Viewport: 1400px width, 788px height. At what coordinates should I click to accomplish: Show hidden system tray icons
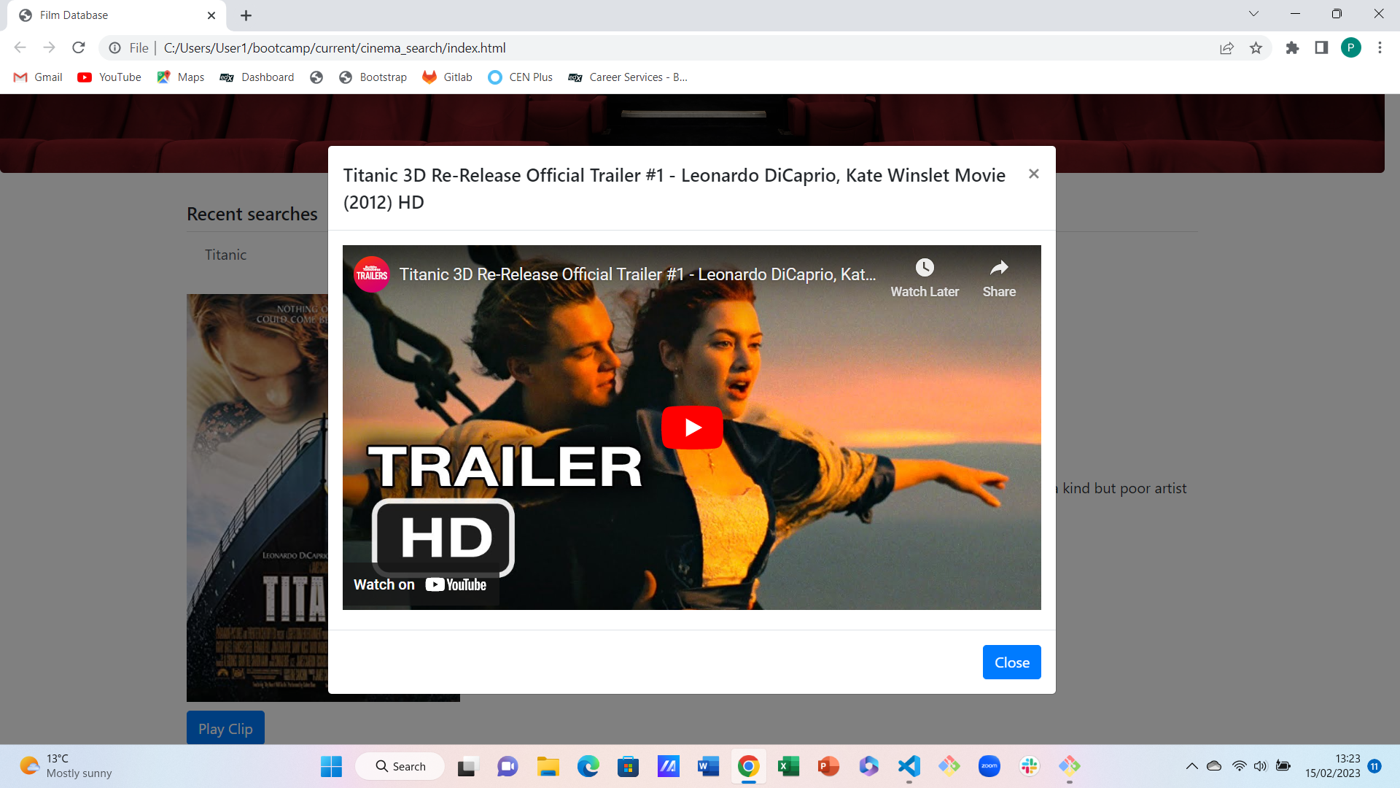[x=1191, y=766]
